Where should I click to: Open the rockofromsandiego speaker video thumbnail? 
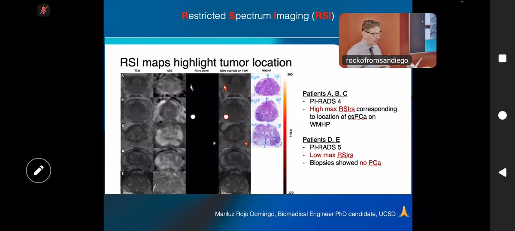click(x=388, y=40)
